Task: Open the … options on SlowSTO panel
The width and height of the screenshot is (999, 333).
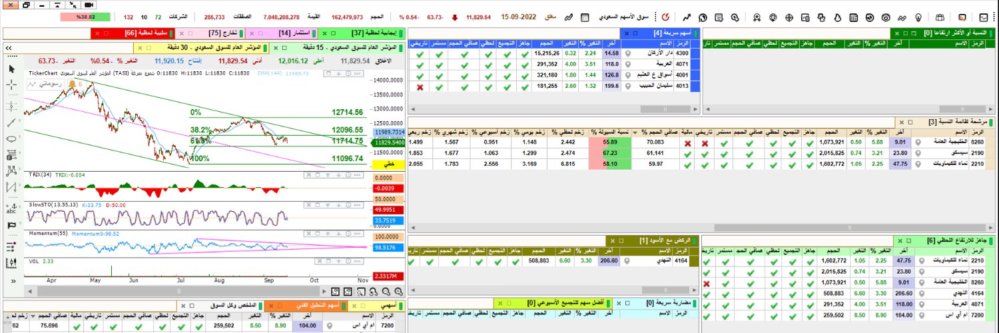Action: (x=357, y=205)
